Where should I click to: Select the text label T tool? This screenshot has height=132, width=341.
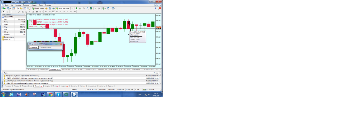33,12
